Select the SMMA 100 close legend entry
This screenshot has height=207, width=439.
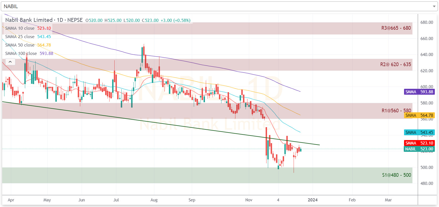tap(29, 54)
